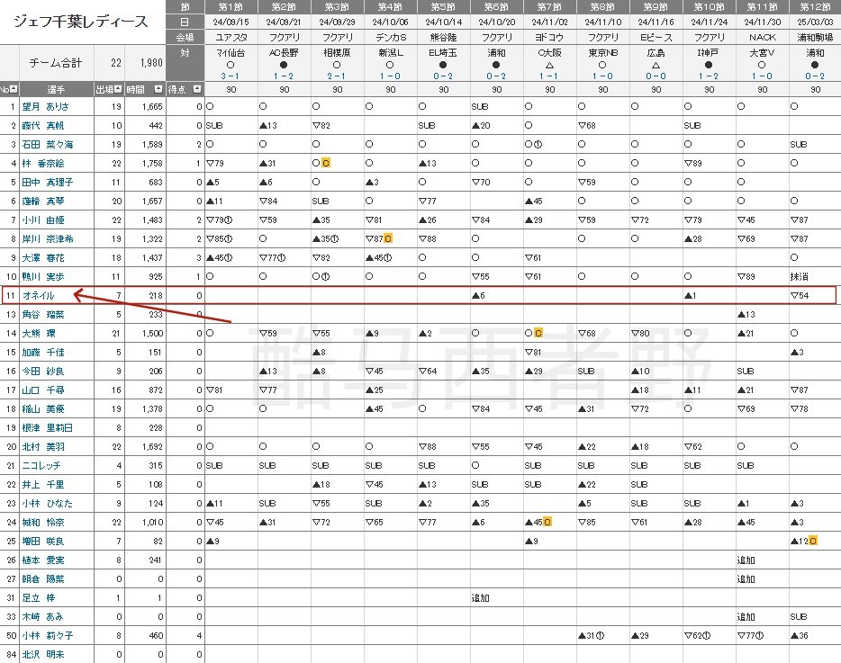
Task: Click loss black circle under I神戸
Action: 709,65
